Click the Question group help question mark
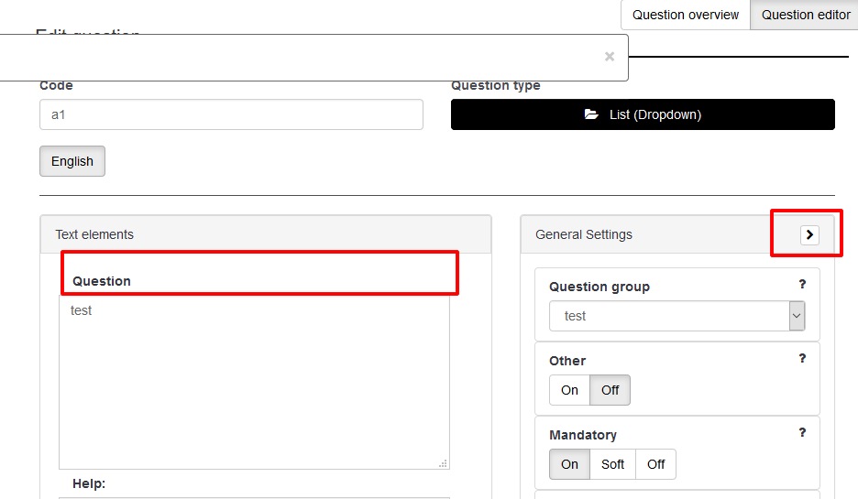Image resolution: width=858 pixels, height=499 pixels. (802, 285)
